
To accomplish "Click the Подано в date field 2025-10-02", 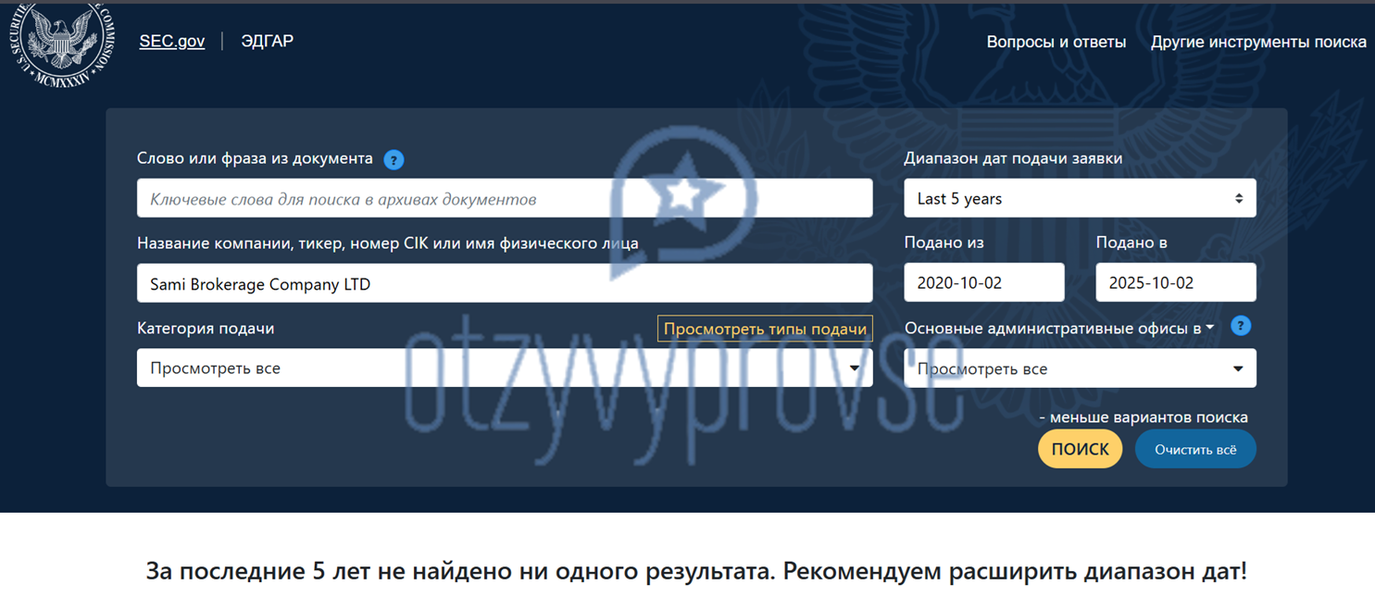I will (1176, 282).
